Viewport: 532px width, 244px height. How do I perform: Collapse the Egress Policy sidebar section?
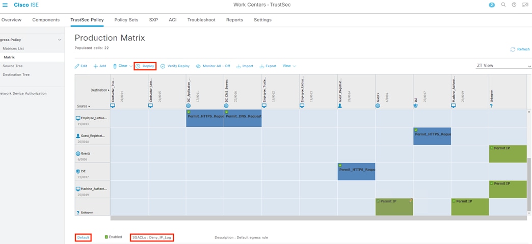(x=60, y=40)
